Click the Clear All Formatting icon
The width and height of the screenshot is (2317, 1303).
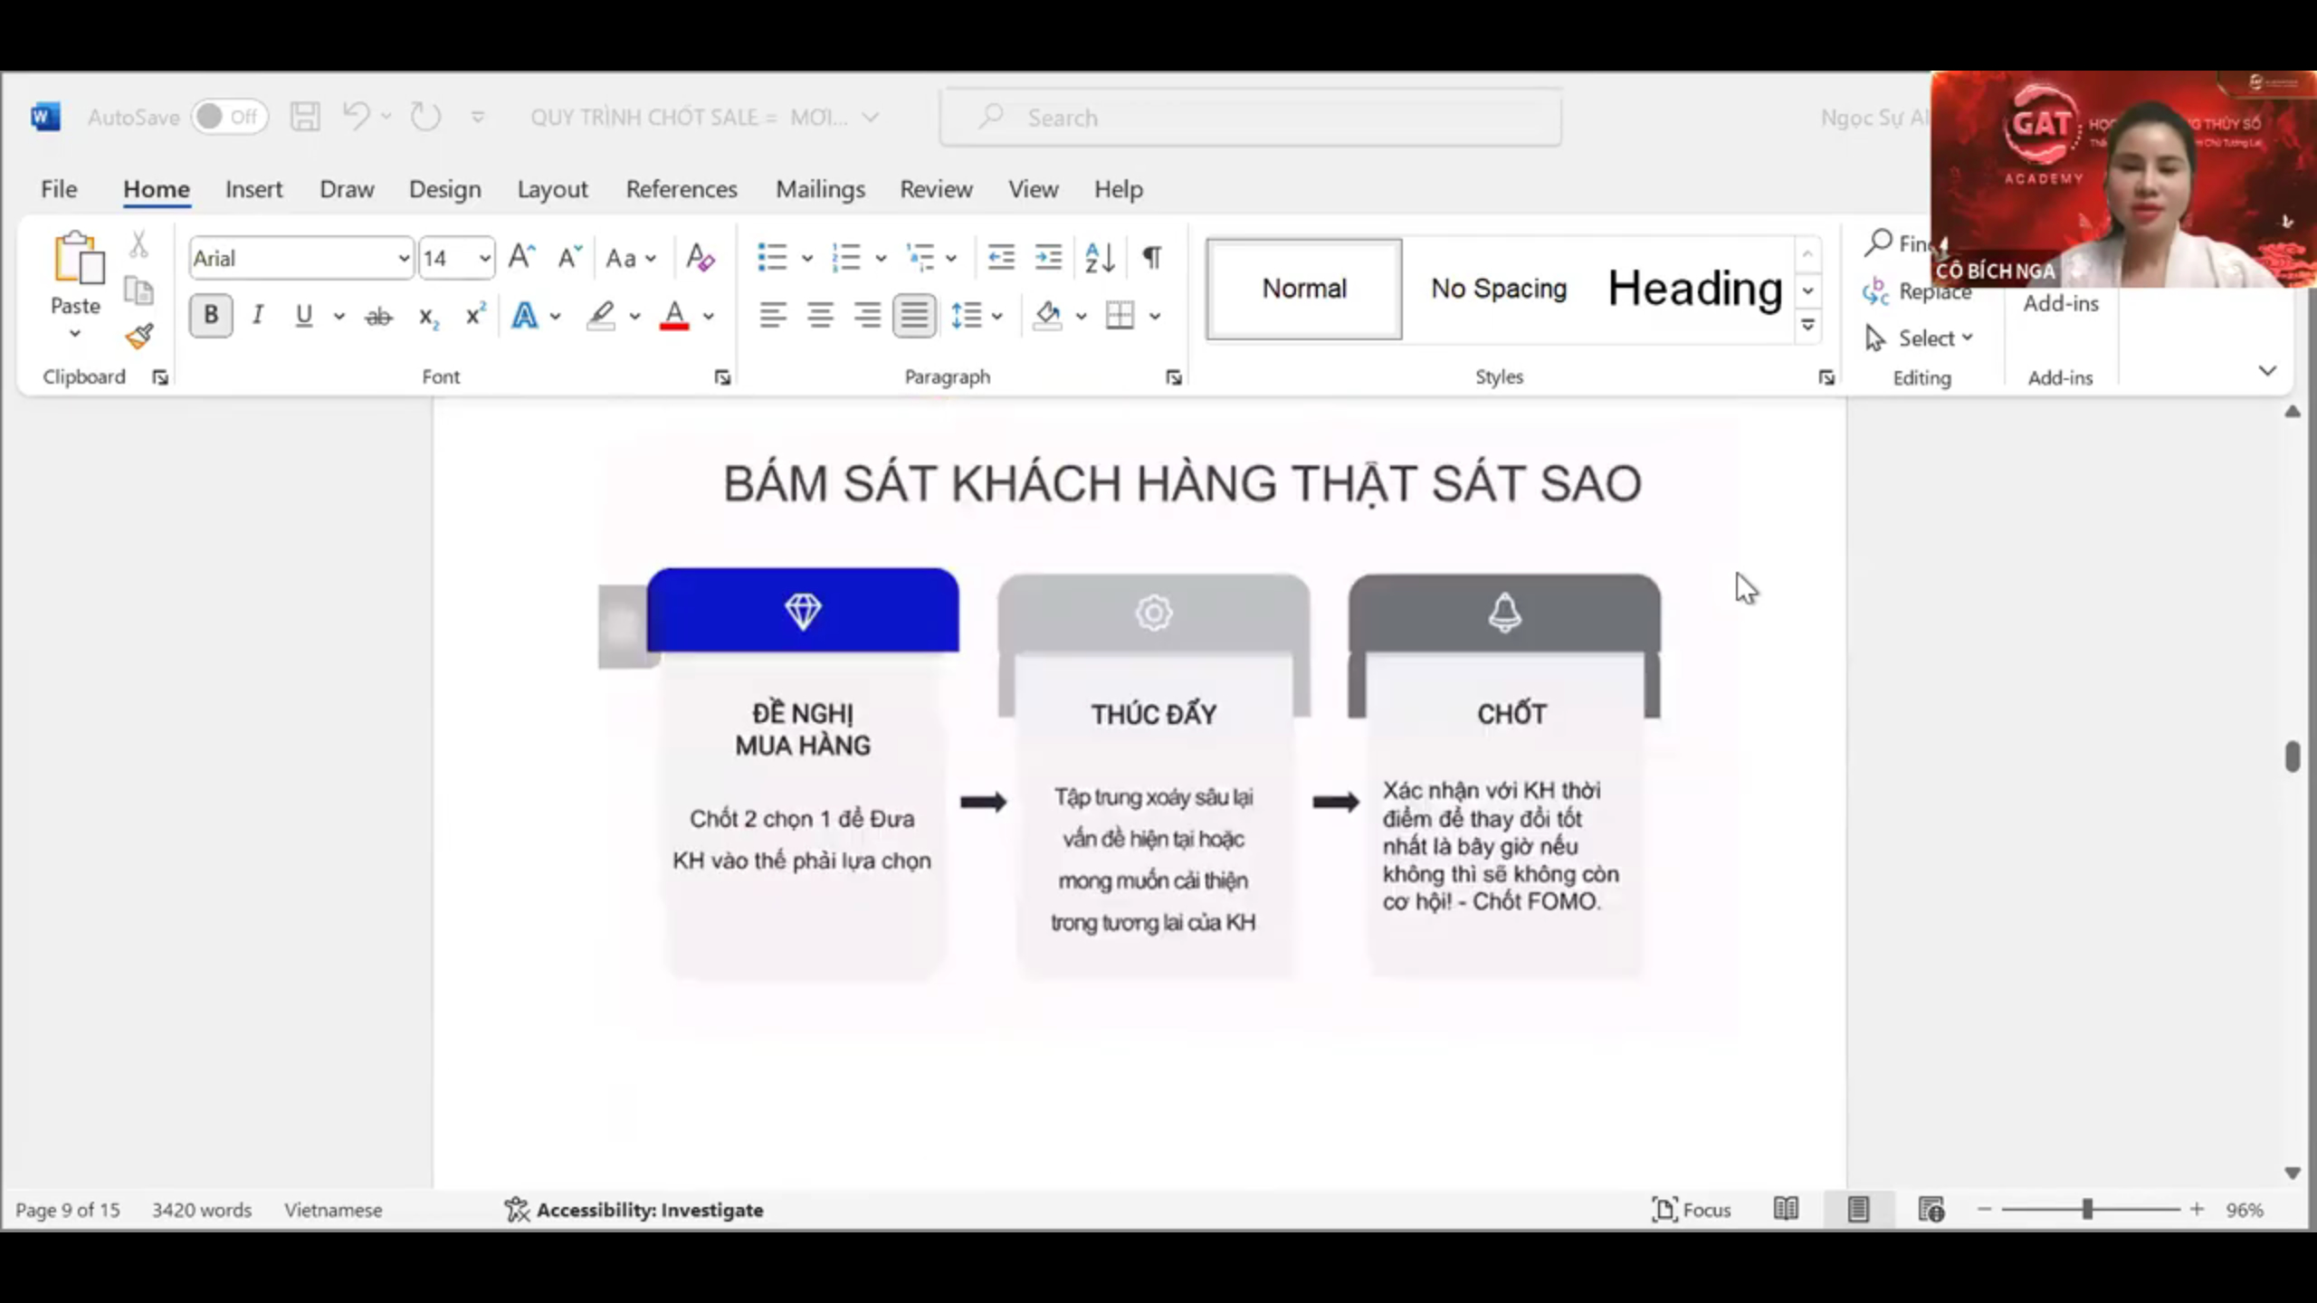(700, 258)
